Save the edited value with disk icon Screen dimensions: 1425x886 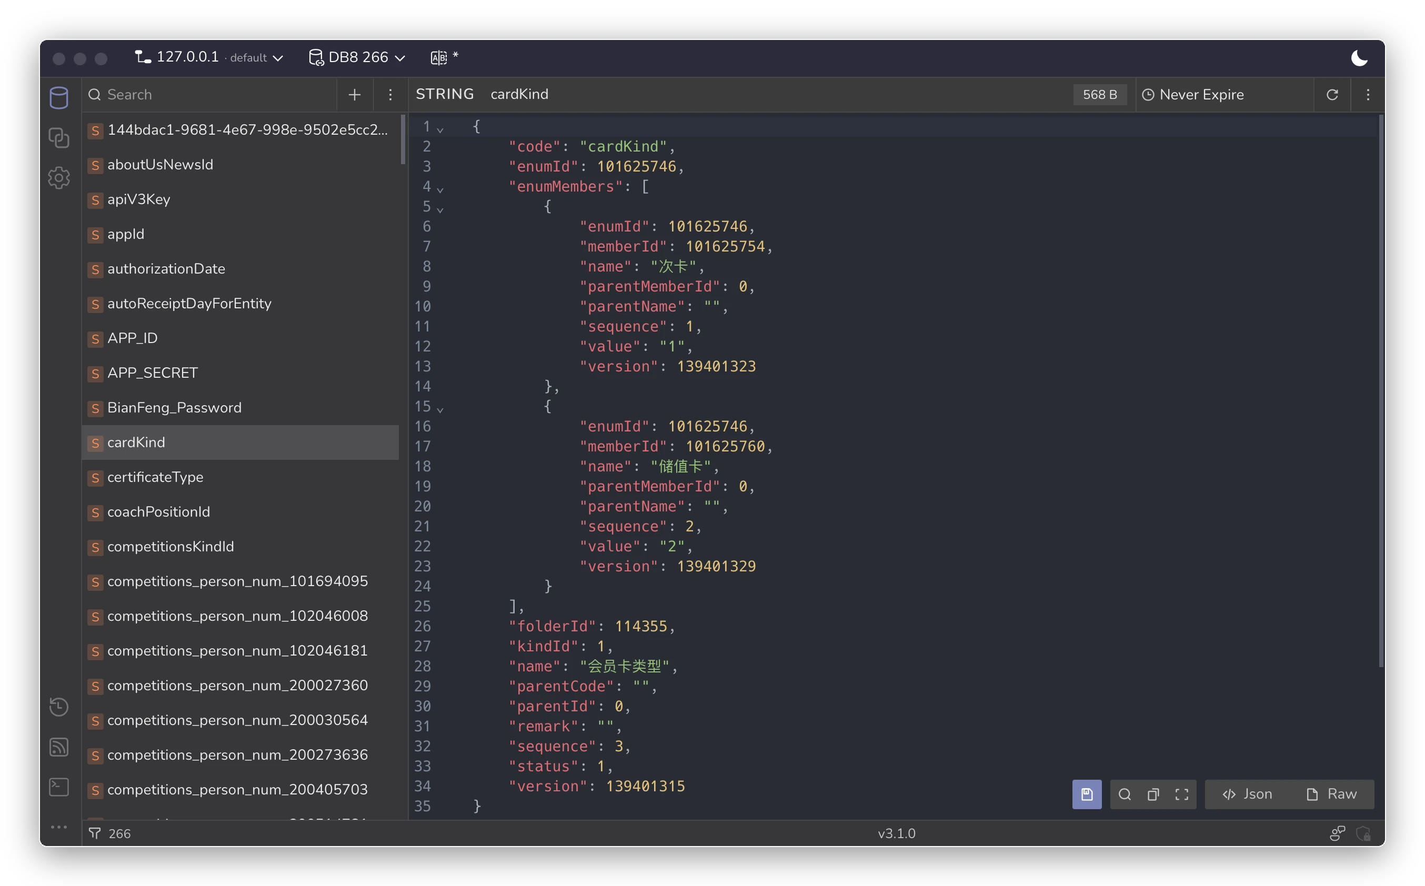[x=1087, y=794]
